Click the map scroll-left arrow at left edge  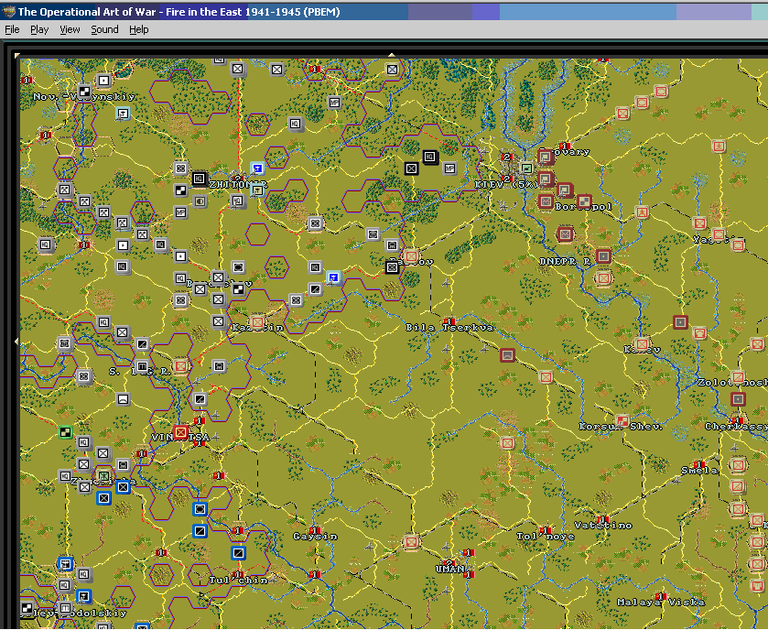[x=17, y=341]
